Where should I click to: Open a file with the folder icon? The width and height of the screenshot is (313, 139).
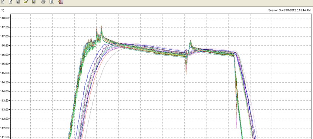(x=26, y=2)
